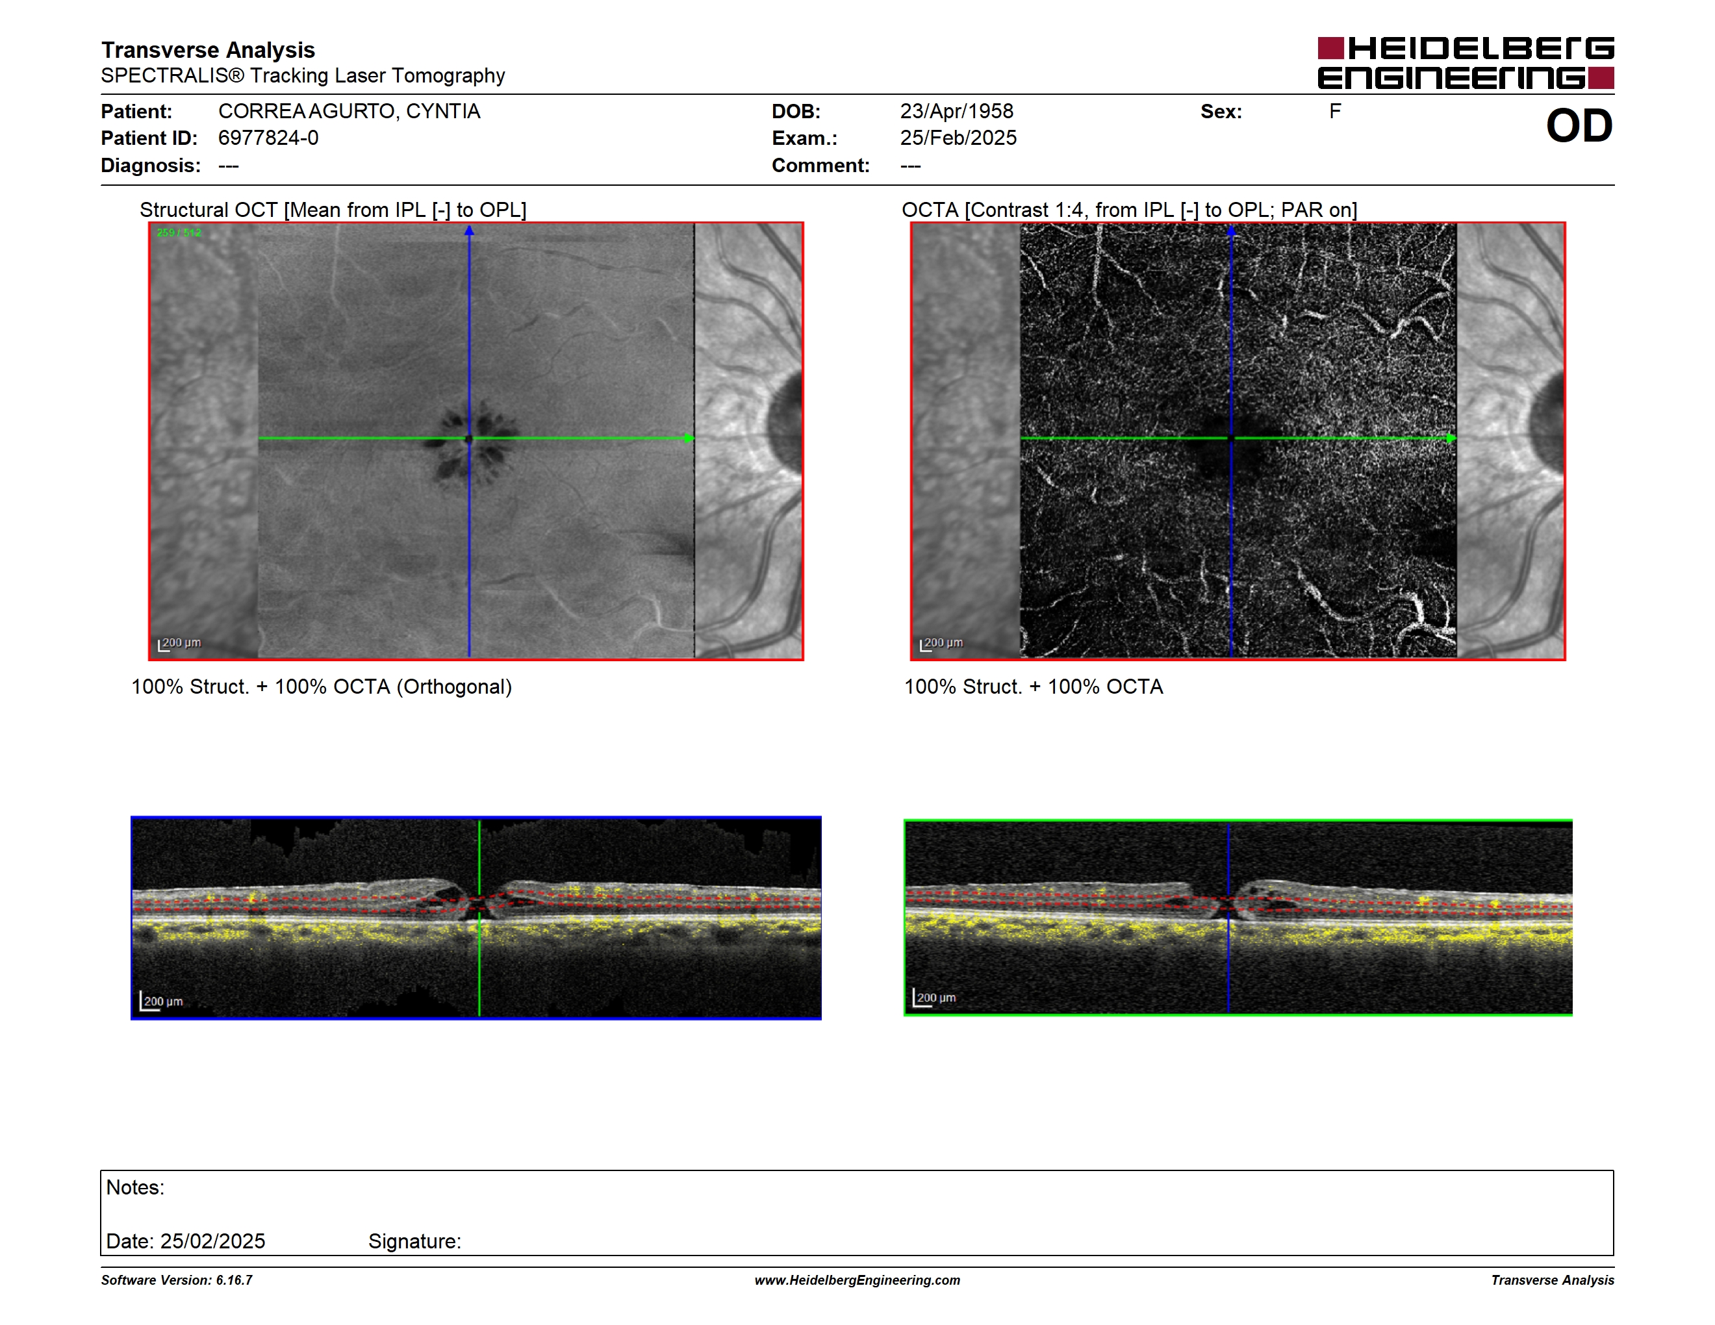This screenshot has height=1325, width=1715.
Task: Click the 200 µm scale bar in structural OCT
Action: point(180,644)
